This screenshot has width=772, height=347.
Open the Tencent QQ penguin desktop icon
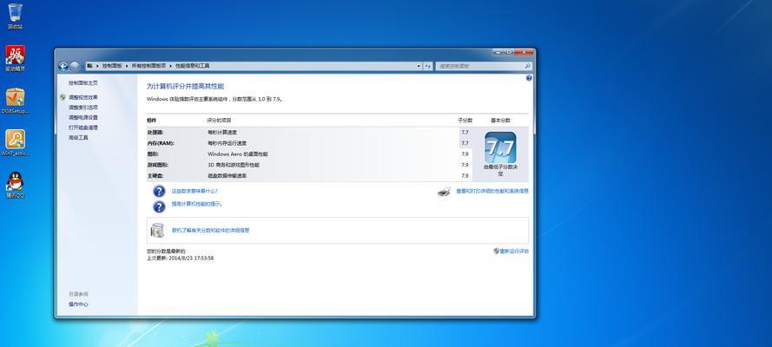click(16, 185)
